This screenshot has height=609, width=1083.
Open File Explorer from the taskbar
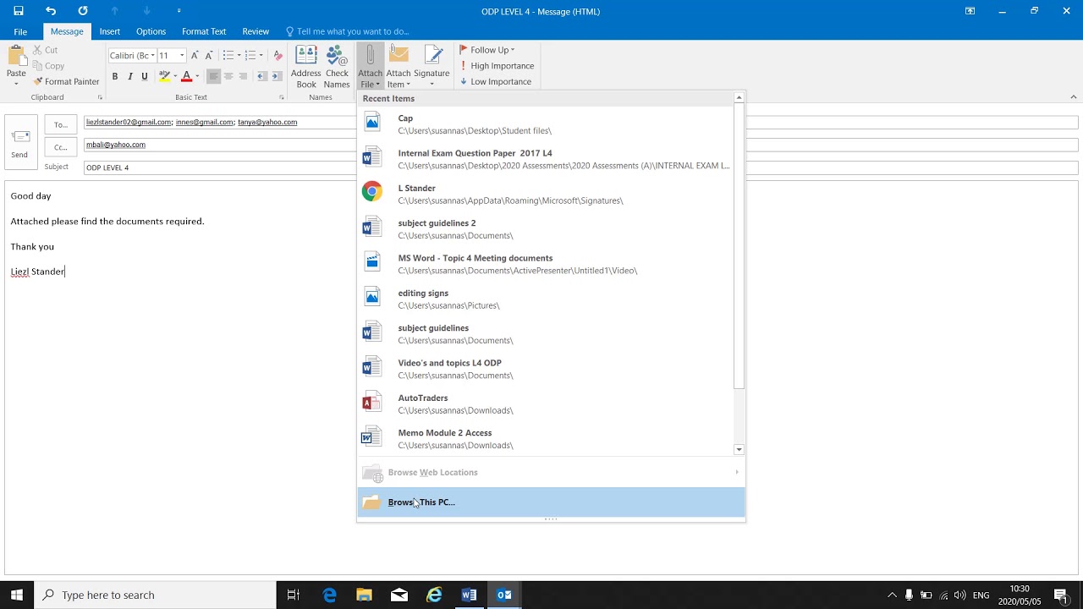click(x=364, y=595)
